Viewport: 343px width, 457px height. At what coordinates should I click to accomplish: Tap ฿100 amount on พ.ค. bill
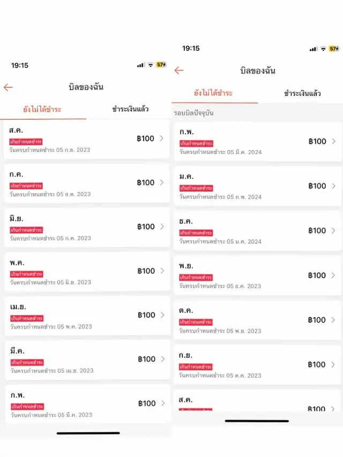pyautogui.click(x=145, y=271)
